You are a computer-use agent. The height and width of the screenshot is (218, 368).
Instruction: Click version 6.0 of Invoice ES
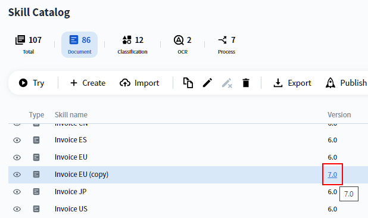(332, 140)
